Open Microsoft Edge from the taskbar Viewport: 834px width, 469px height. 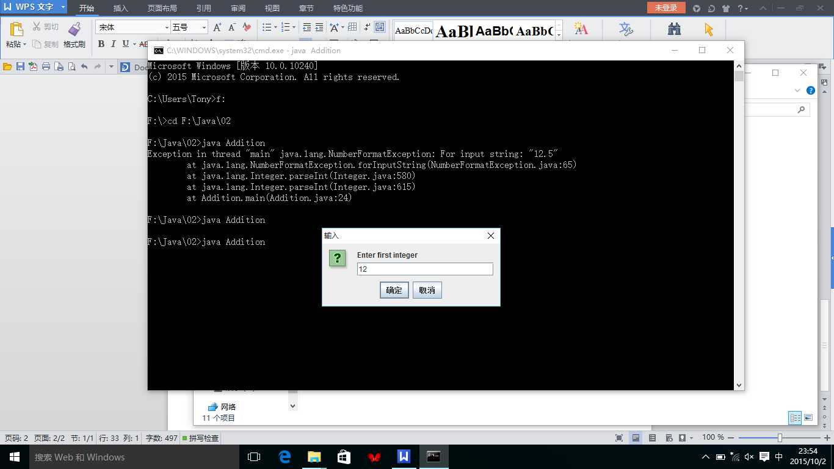(285, 457)
